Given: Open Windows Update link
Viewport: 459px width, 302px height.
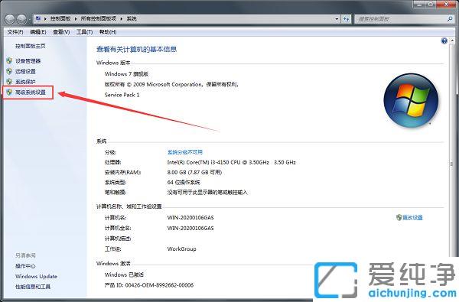Looking at the screenshot, I should [x=36, y=276].
